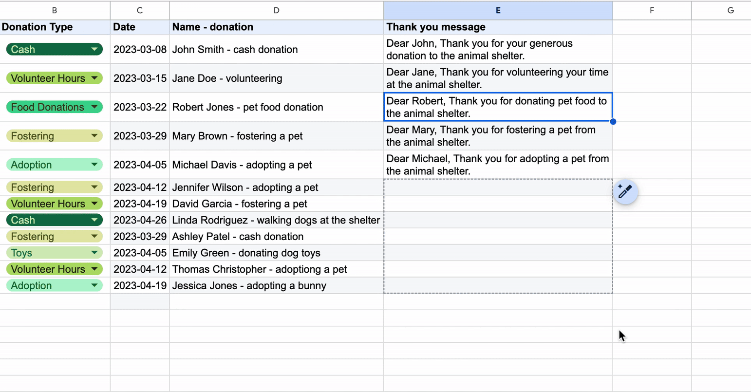The image size is (751, 392).
Task: Select date 2023-04-12 in Thomas Christopher row
Action: tap(140, 269)
